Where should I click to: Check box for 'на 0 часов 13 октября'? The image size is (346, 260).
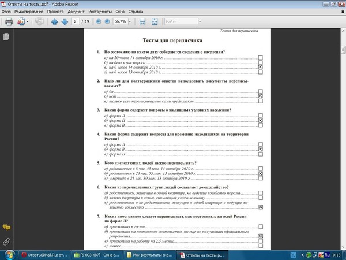pos(261,72)
